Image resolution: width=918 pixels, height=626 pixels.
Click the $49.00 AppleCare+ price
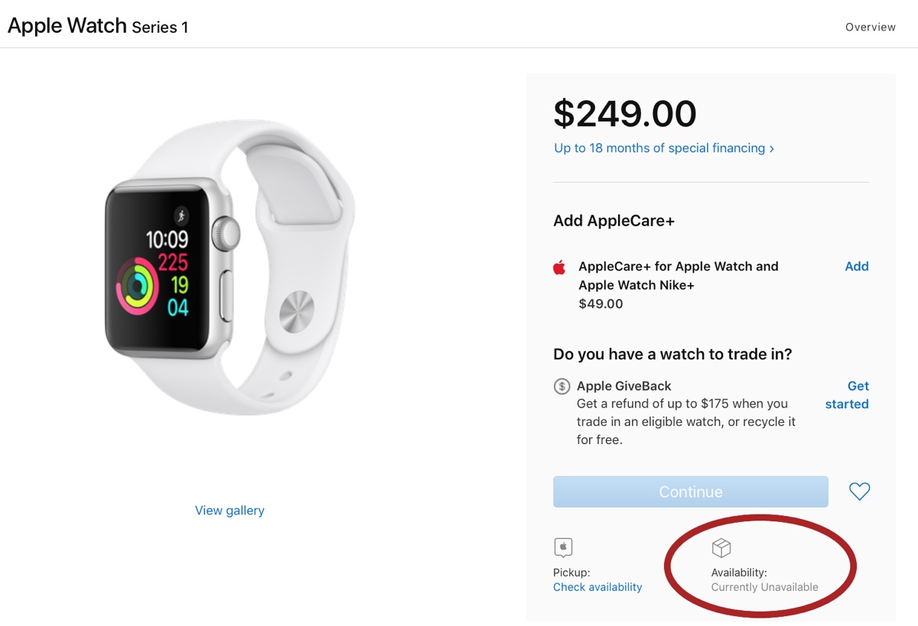[x=601, y=303]
